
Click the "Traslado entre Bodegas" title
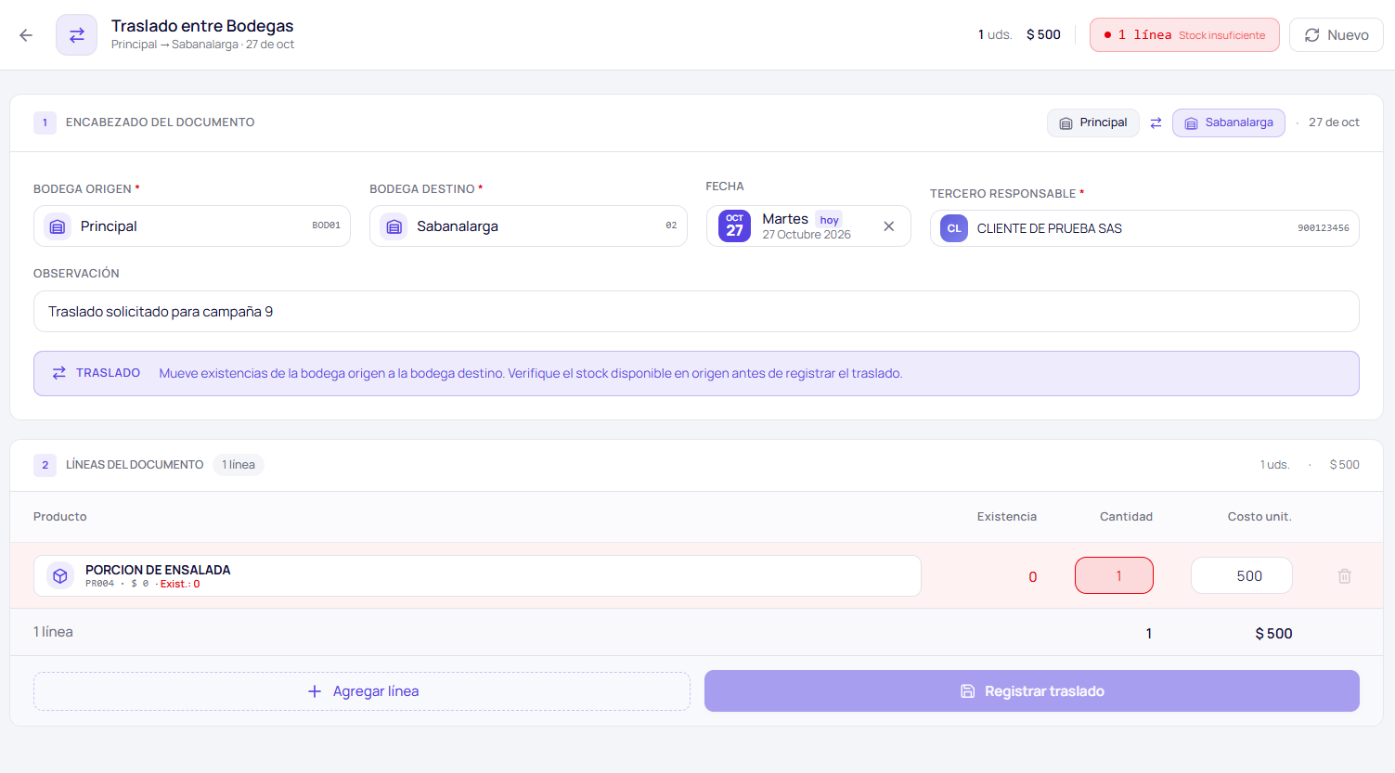click(x=202, y=26)
